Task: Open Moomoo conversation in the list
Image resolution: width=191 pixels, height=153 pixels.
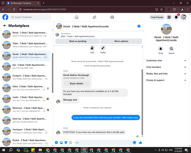Action: (x=26, y=110)
